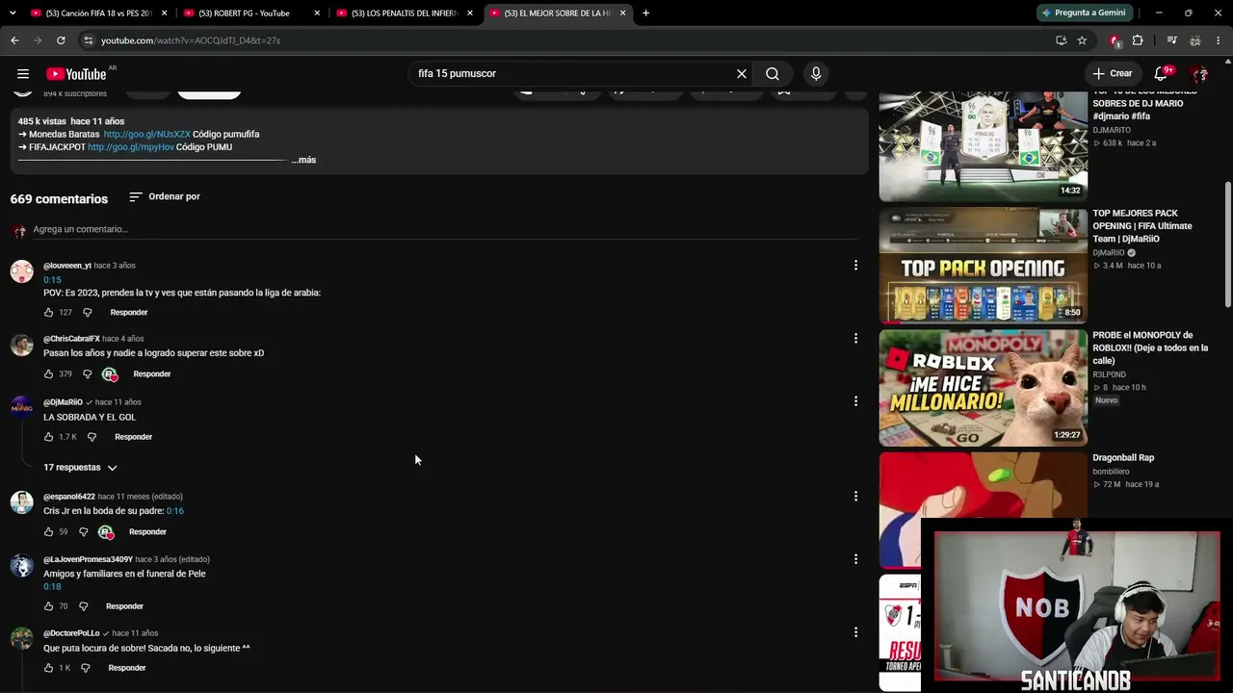1233x693 pixels.
Task: Click the magnifier search button
Action: tap(773, 74)
